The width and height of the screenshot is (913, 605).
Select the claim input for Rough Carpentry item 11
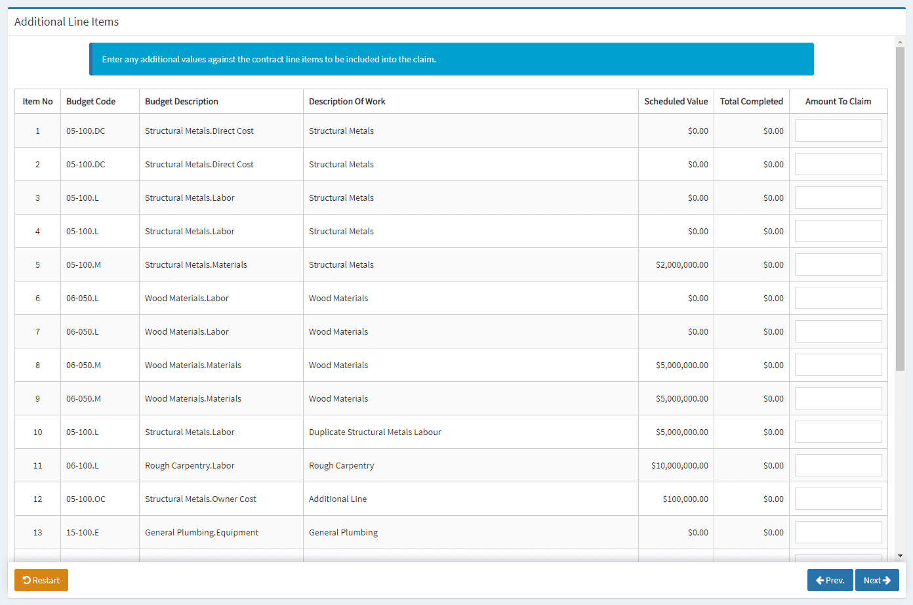point(838,465)
